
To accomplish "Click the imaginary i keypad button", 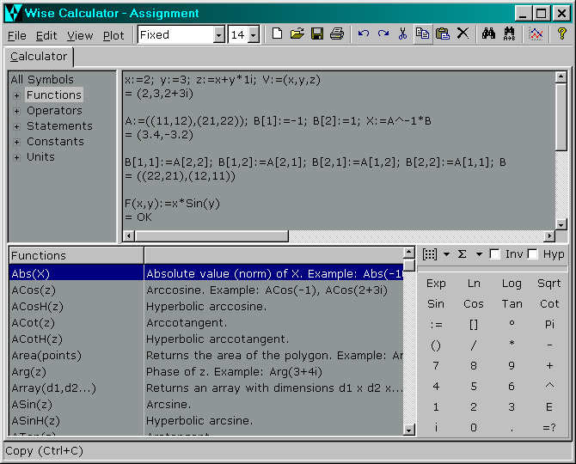I will coord(436,427).
